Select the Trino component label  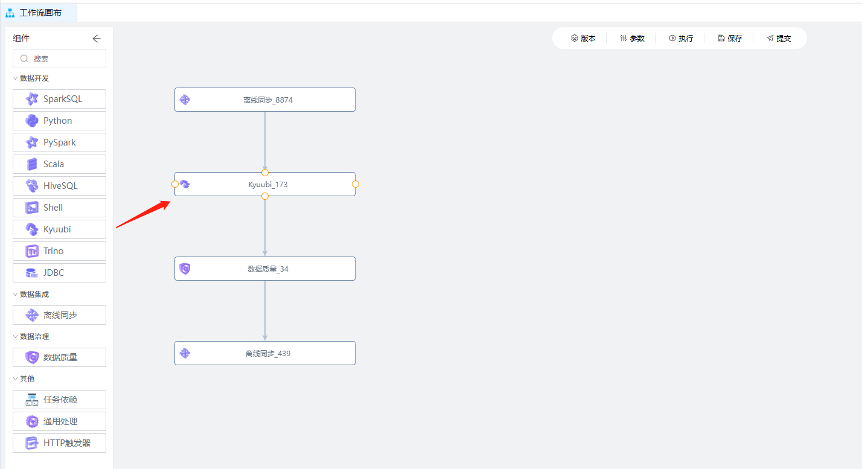[x=54, y=251]
